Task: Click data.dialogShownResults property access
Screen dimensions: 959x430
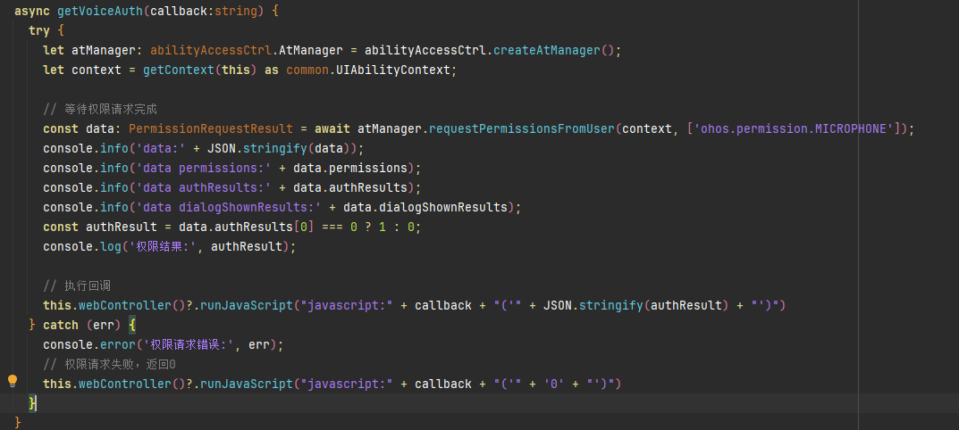Action: pyautogui.click(x=425, y=207)
